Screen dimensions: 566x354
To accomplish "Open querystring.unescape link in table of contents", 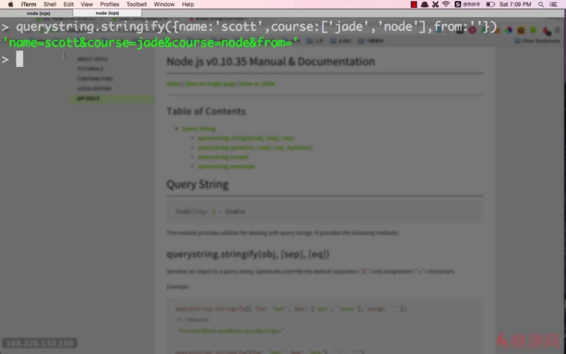I will pos(226,166).
